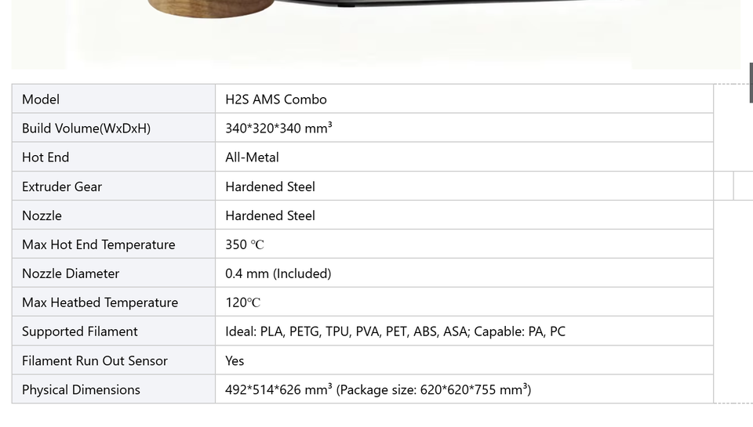Click the vertical scrollbar thumb
Viewport: 753px width, 427px height.
coord(751,81)
